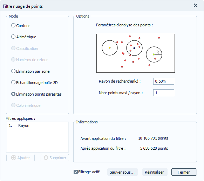
Task: Click the Fermer button
Action: 184,172
